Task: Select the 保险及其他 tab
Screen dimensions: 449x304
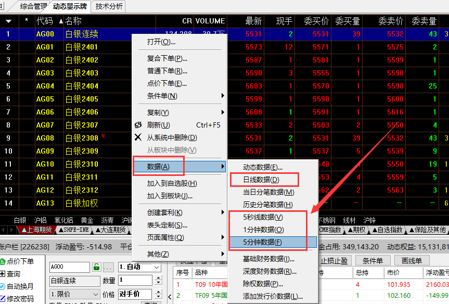Action: (427, 230)
